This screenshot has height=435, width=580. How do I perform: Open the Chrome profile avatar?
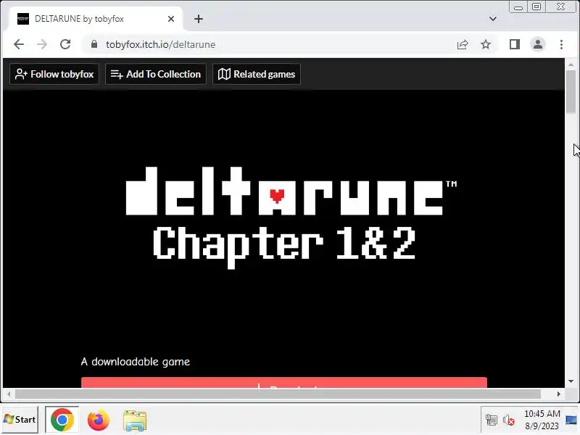click(538, 44)
